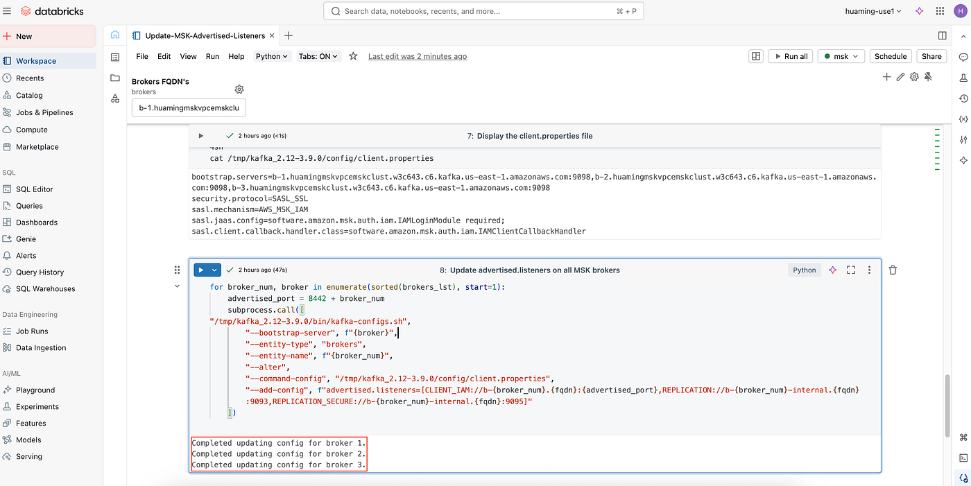
Task: Click the Share button
Action: click(931, 56)
